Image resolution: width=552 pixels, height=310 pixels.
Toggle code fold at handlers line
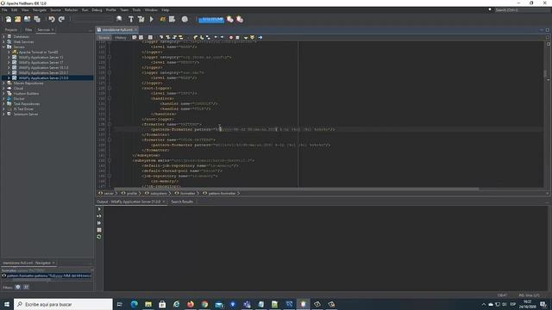point(110,98)
